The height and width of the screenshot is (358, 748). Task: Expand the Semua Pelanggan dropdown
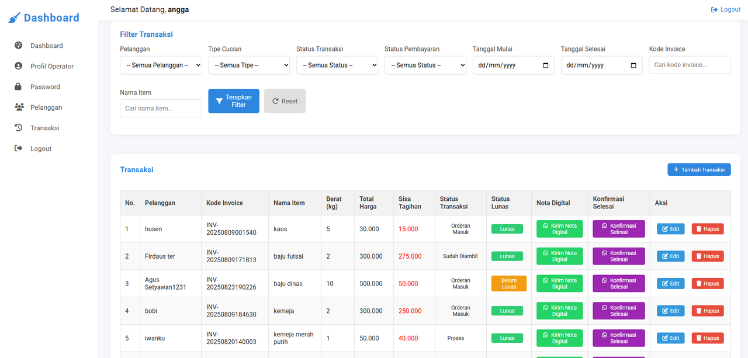(x=161, y=65)
